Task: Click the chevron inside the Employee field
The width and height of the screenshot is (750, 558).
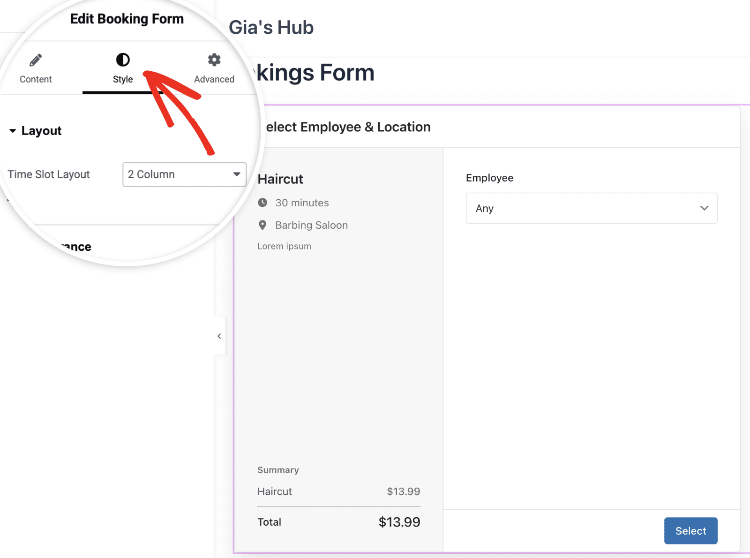Action: click(704, 208)
